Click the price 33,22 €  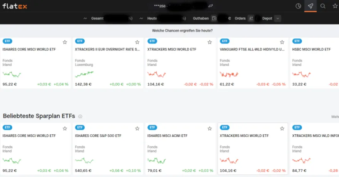click(x=299, y=84)
